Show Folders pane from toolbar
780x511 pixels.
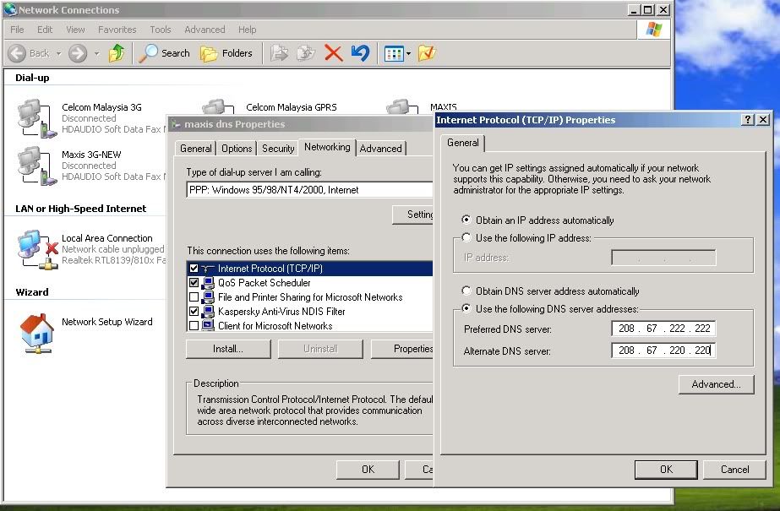(x=226, y=53)
